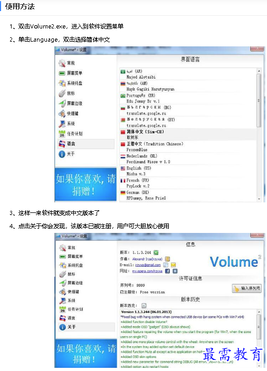Click the donate banner in the 界面语言 window
The image size is (267, 371).
coord(85,184)
